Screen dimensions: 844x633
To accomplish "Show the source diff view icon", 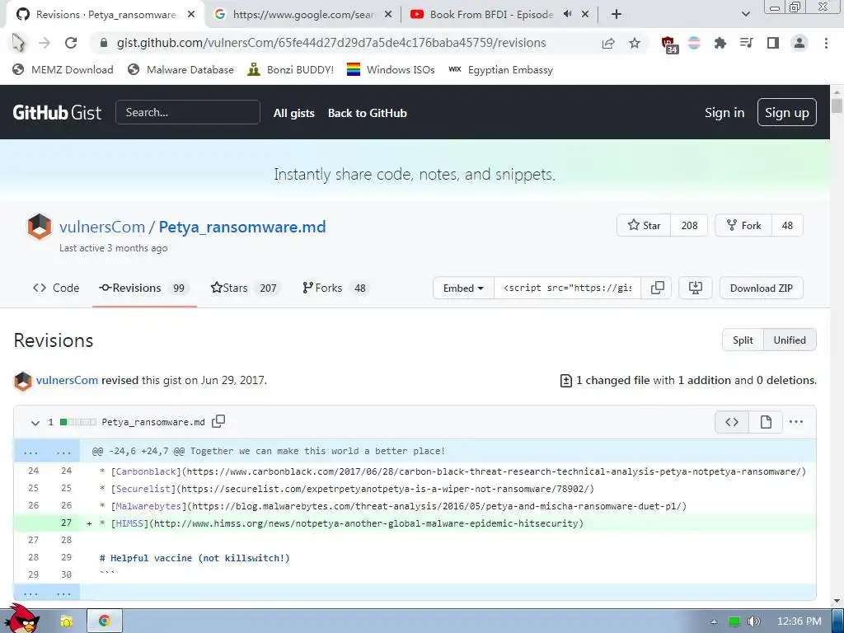I will pos(732,422).
